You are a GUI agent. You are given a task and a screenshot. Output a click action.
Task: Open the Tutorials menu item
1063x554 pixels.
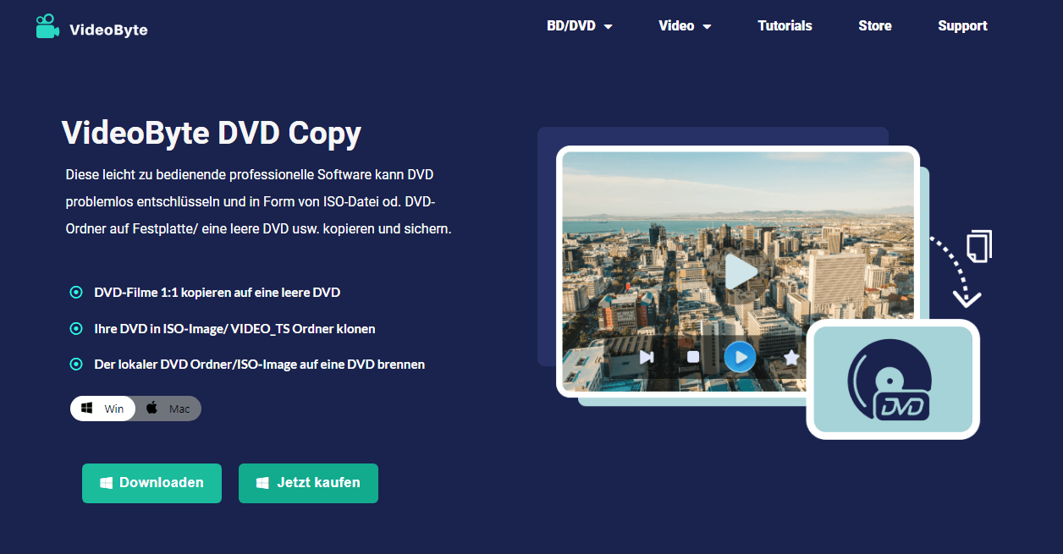[x=785, y=26]
